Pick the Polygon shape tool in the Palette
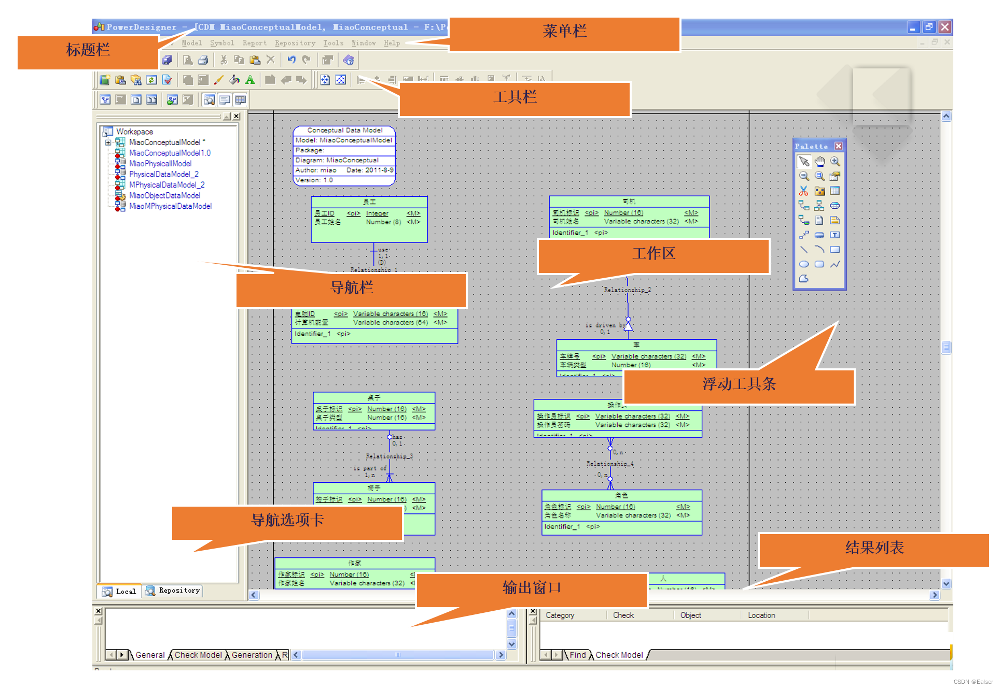 [x=803, y=279]
